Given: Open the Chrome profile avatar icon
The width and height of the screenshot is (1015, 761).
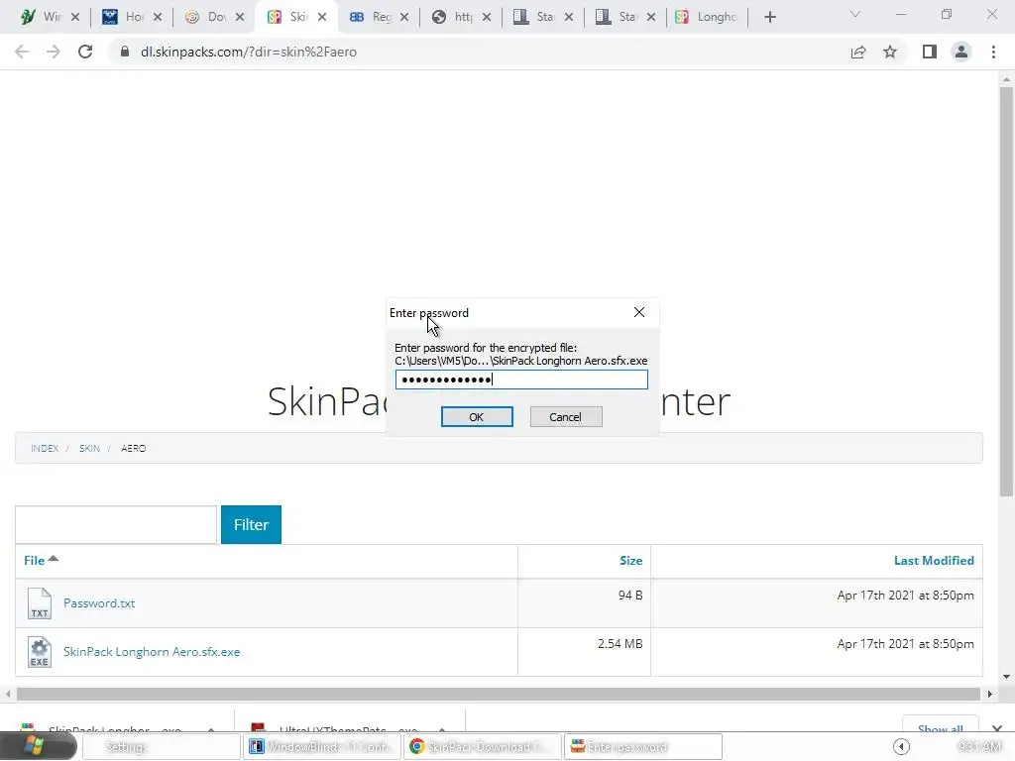Looking at the screenshot, I should coord(961,52).
